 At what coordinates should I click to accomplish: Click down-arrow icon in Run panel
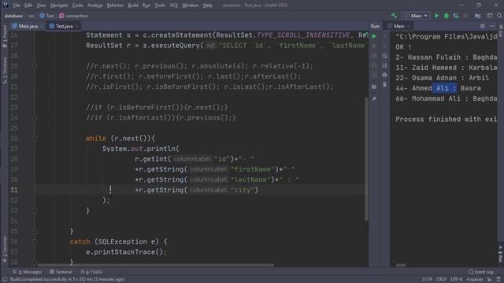(385, 46)
